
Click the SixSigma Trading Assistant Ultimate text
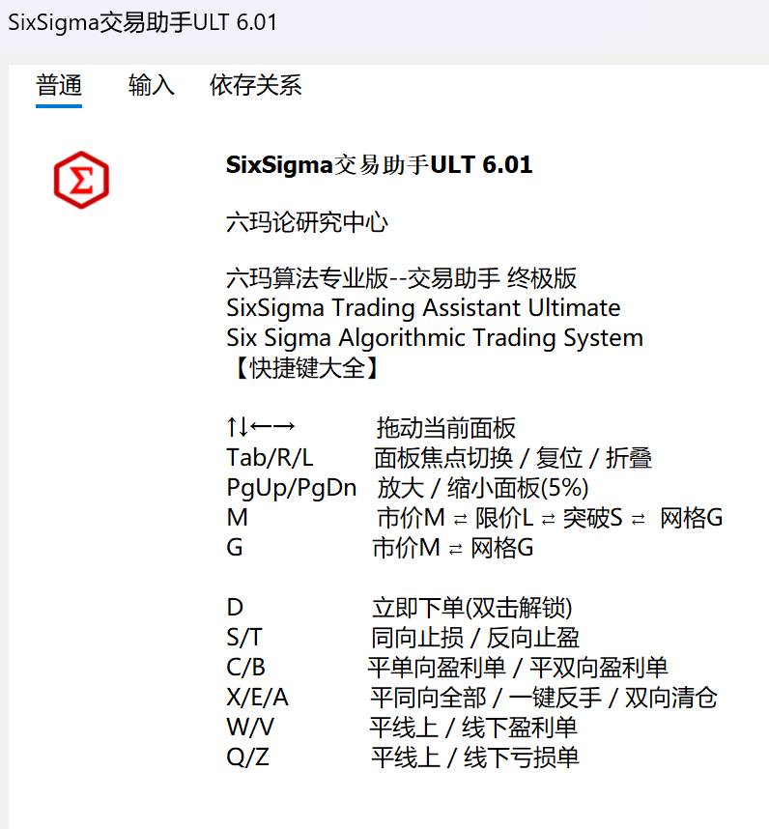(x=423, y=308)
